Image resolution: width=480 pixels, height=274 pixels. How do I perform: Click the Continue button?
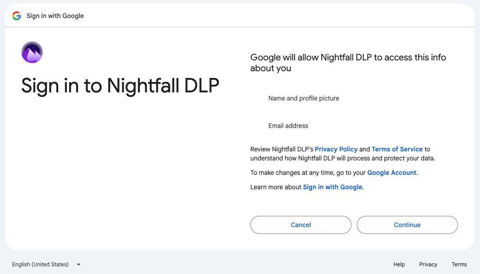(x=407, y=225)
